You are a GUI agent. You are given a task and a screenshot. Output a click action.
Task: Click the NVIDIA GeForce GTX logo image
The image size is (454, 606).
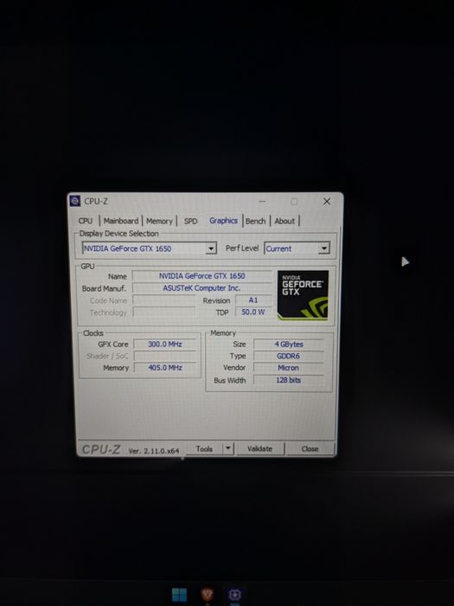pos(303,295)
